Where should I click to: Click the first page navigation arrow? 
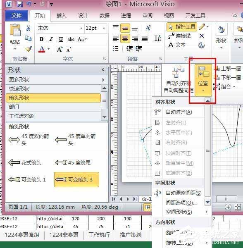coord(114,199)
